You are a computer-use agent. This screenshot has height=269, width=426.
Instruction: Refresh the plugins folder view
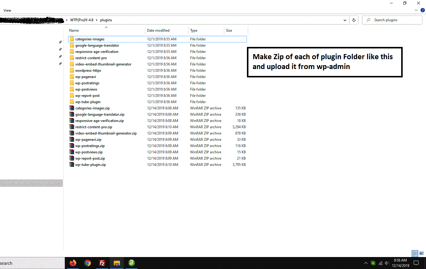[354, 20]
